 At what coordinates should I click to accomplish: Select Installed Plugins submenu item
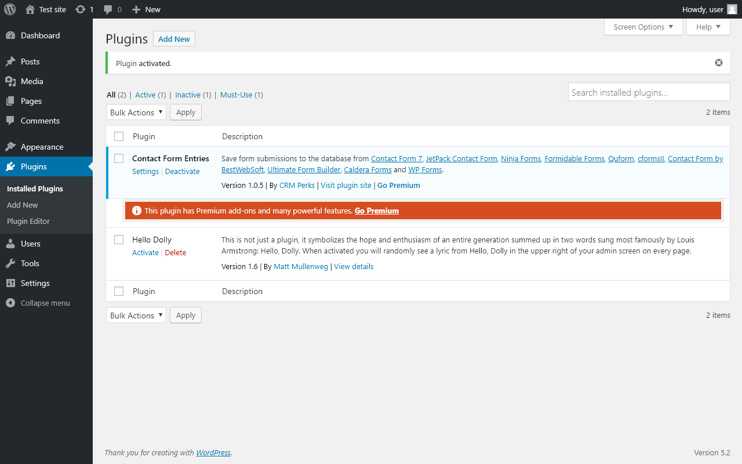[x=35, y=188]
